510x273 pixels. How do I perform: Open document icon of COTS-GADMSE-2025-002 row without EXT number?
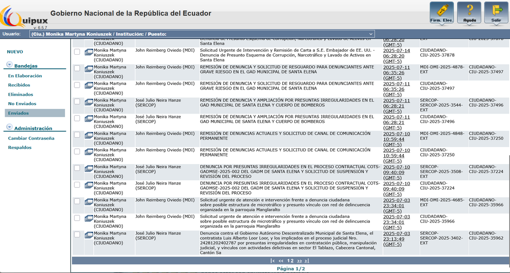89,184
